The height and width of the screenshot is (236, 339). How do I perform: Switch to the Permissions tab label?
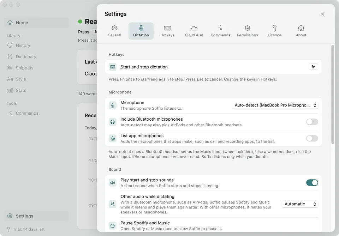[x=247, y=35]
